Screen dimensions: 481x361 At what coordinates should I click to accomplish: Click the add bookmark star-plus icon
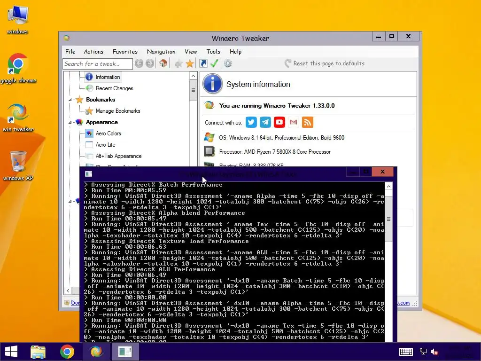tap(178, 63)
